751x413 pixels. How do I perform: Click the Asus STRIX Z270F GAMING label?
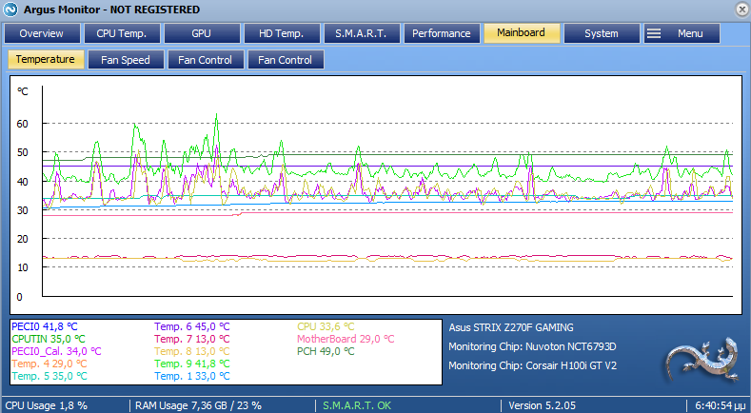pos(511,327)
